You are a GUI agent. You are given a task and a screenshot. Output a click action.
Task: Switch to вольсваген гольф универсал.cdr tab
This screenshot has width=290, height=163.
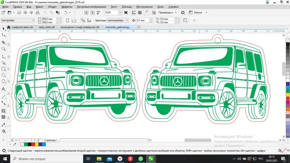tap(80, 27)
